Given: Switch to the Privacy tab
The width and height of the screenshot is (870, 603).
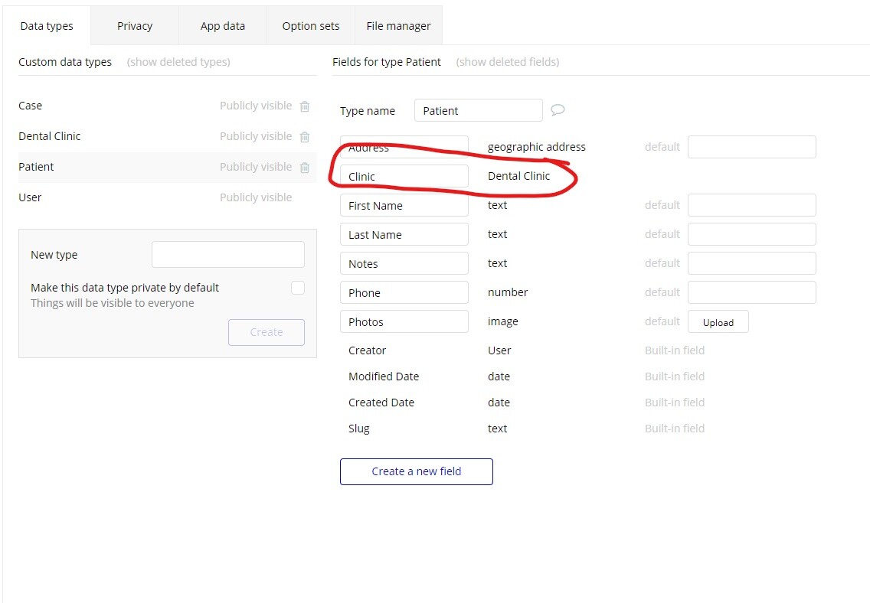Looking at the screenshot, I should click(x=135, y=26).
